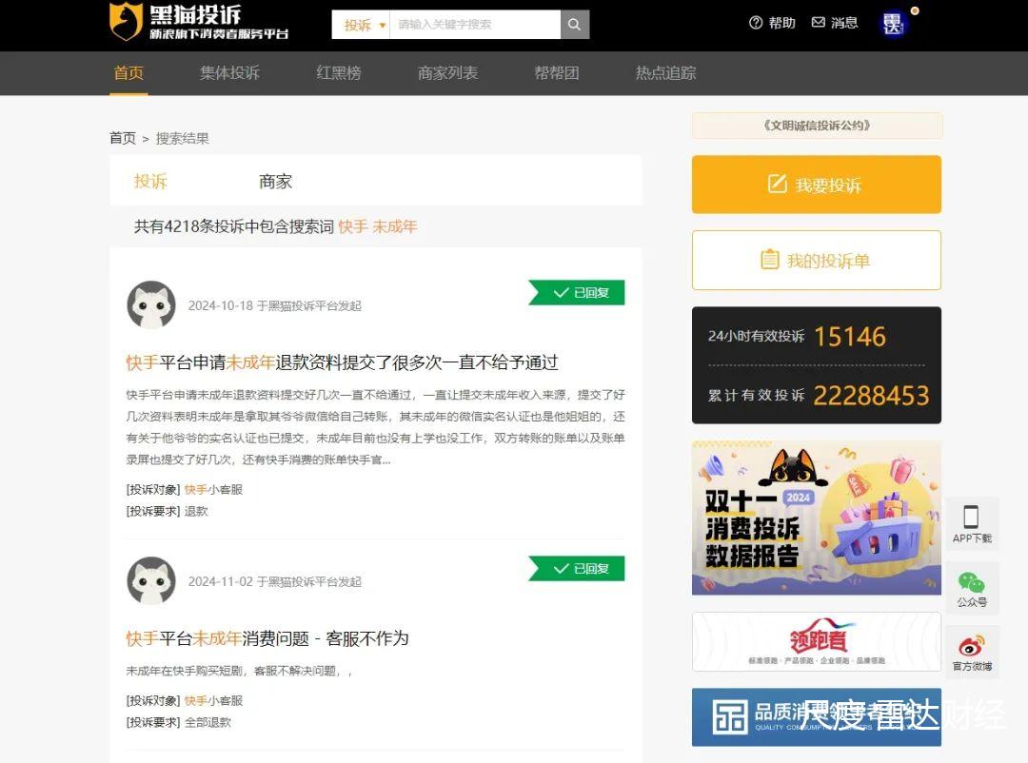This screenshot has width=1028, height=763.
Task: Open complaint titled 快手平台未成年消费问题 - 客服不作为
Action: point(267,638)
